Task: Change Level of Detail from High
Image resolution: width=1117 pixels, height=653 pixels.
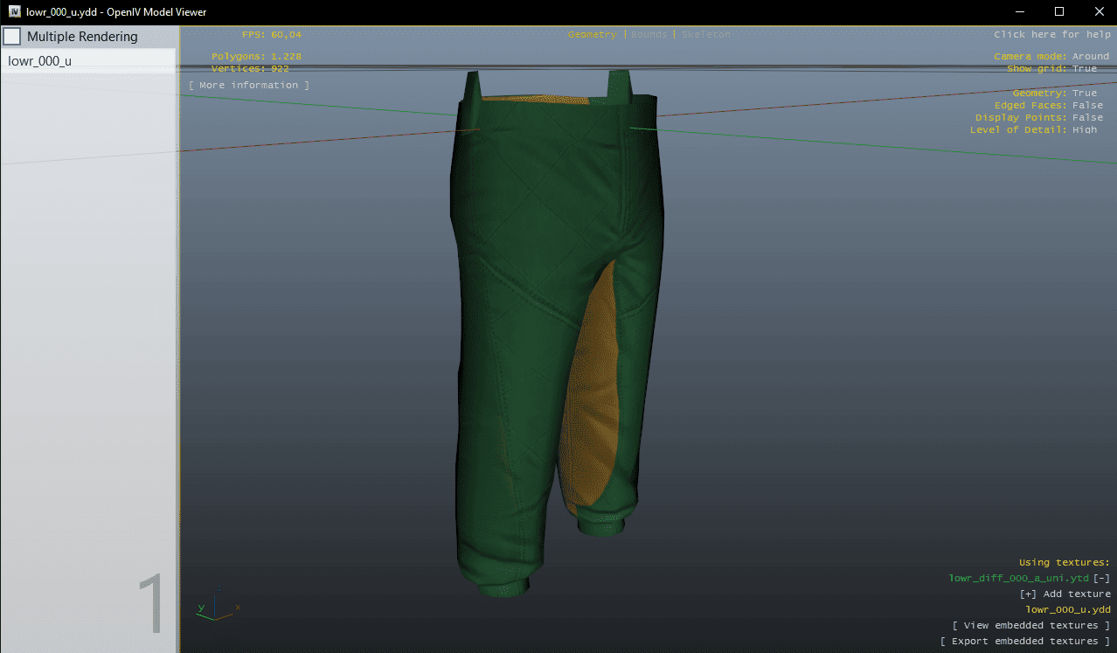Action: click(1084, 129)
